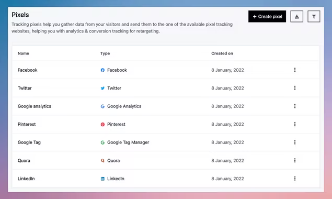The image size is (332, 199).
Task: Click the LinkedIn logo icon
Action: [102, 179]
